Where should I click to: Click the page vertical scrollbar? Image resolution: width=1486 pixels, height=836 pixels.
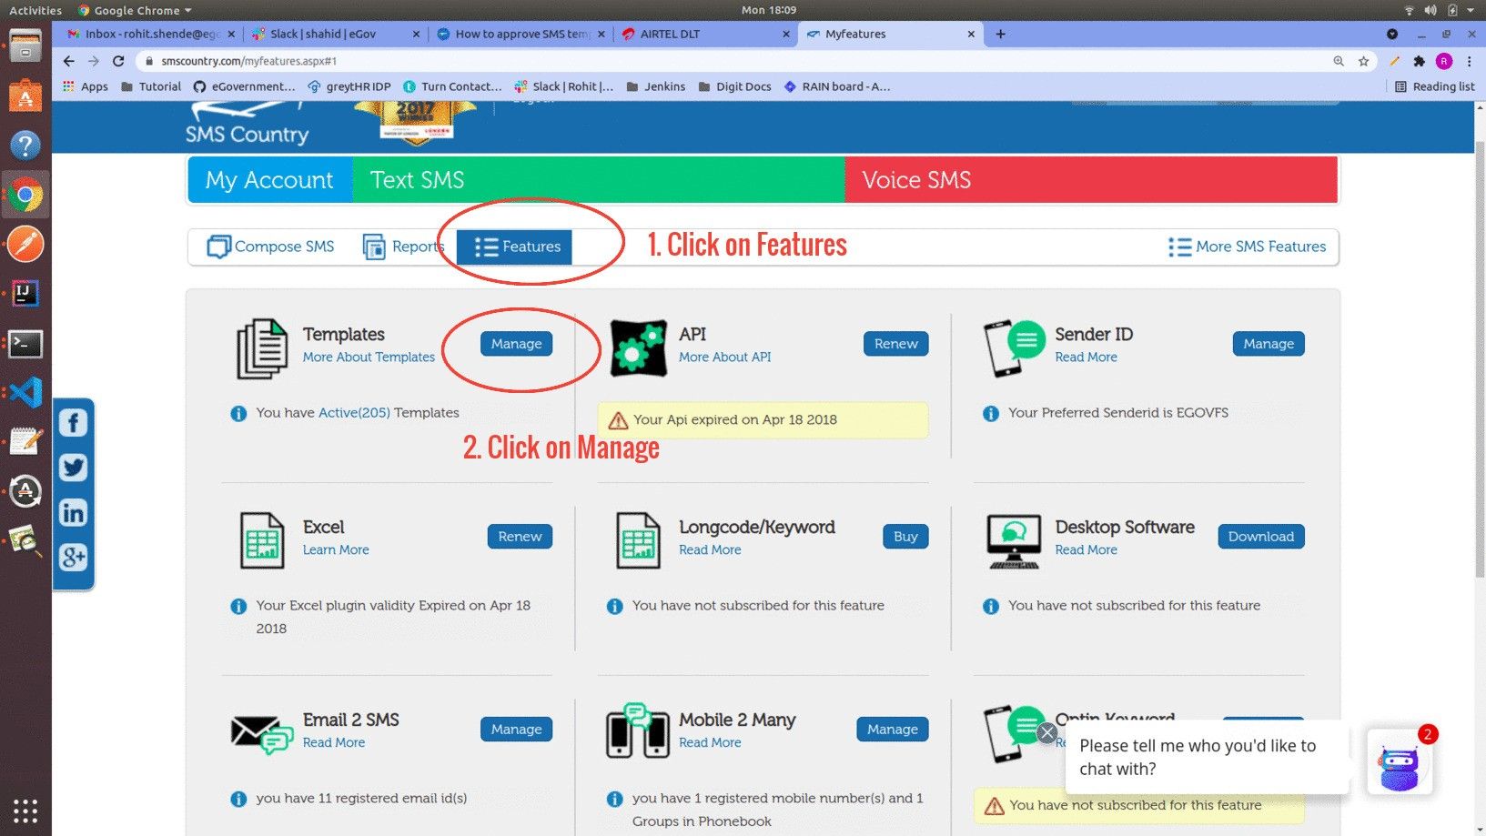(1479, 364)
